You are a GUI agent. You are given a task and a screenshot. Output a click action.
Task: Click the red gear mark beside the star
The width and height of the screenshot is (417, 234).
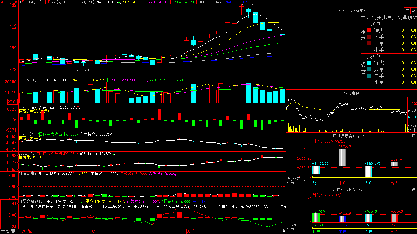point(23,2)
